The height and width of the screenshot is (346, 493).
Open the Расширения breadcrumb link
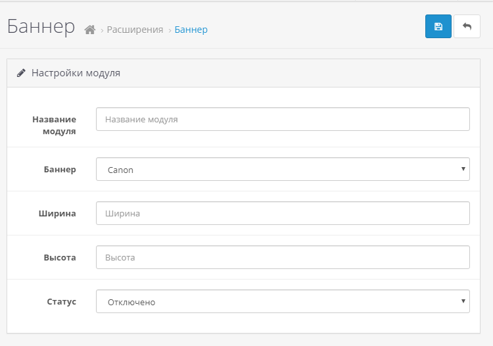click(135, 30)
